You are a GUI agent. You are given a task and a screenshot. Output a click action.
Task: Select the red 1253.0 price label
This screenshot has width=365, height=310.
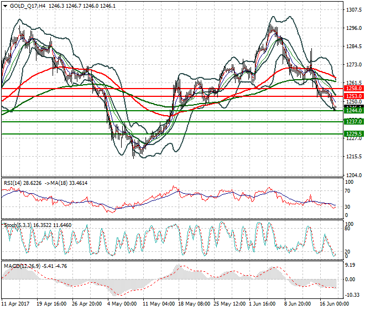[354, 96]
